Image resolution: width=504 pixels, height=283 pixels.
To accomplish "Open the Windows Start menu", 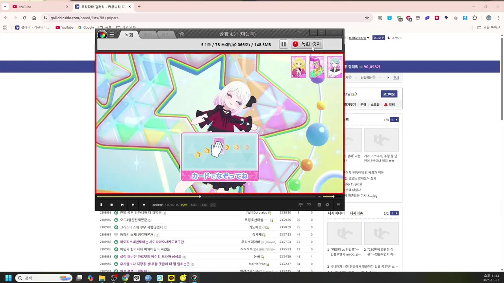I will tap(8, 278).
